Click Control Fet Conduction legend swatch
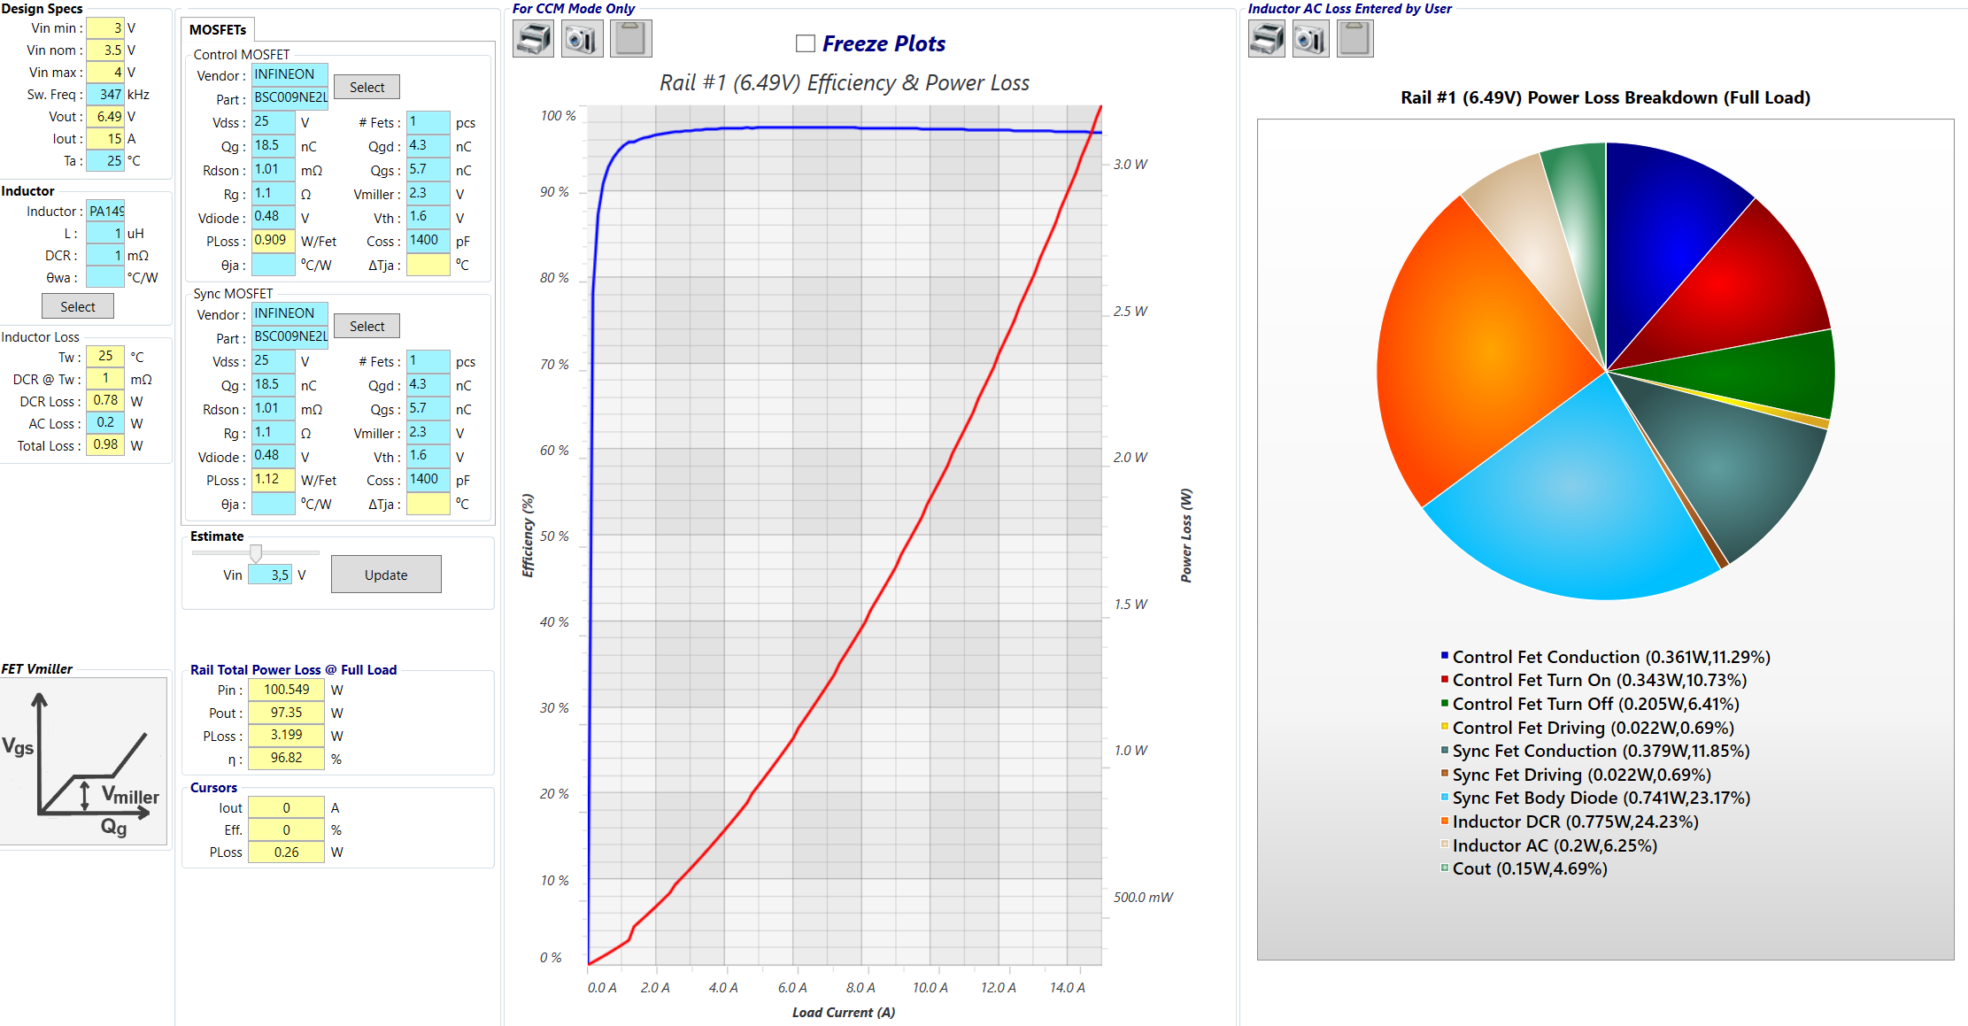The height and width of the screenshot is (1026, 1968). pos(1445,656)
